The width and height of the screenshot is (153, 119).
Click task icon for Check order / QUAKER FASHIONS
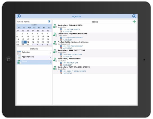(55, 34)
